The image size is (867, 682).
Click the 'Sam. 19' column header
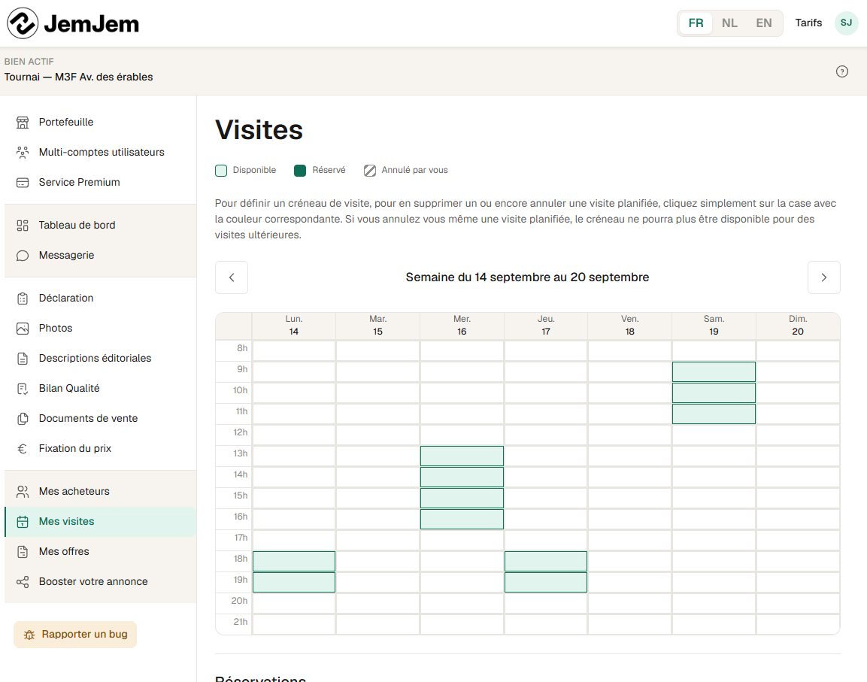(714, 326)
